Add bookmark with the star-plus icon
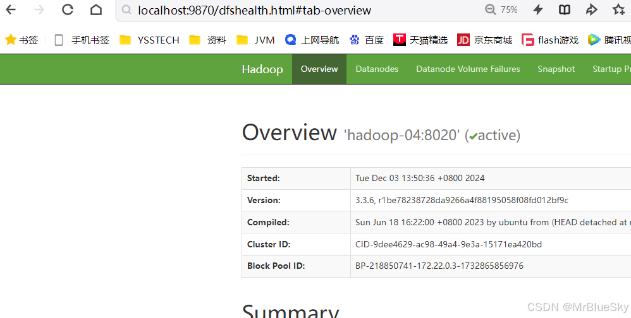Viewport: 631px width, 318px height. click(x=618, y=9)
